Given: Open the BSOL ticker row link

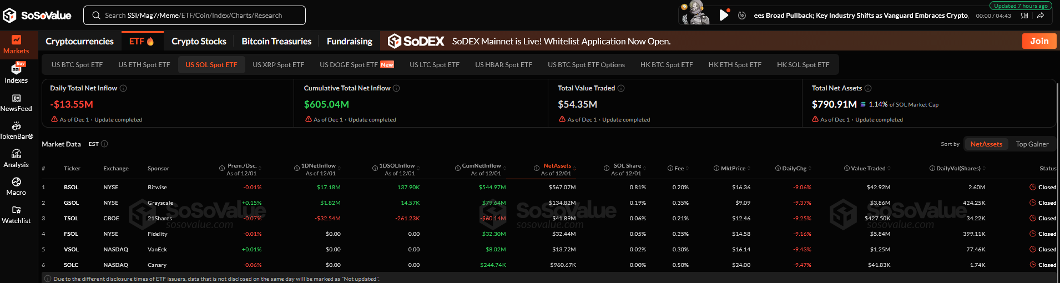Looking at the screenshot, I should [71, 188].
